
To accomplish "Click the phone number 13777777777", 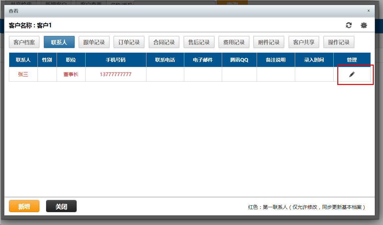I will [x=115, y=74].
